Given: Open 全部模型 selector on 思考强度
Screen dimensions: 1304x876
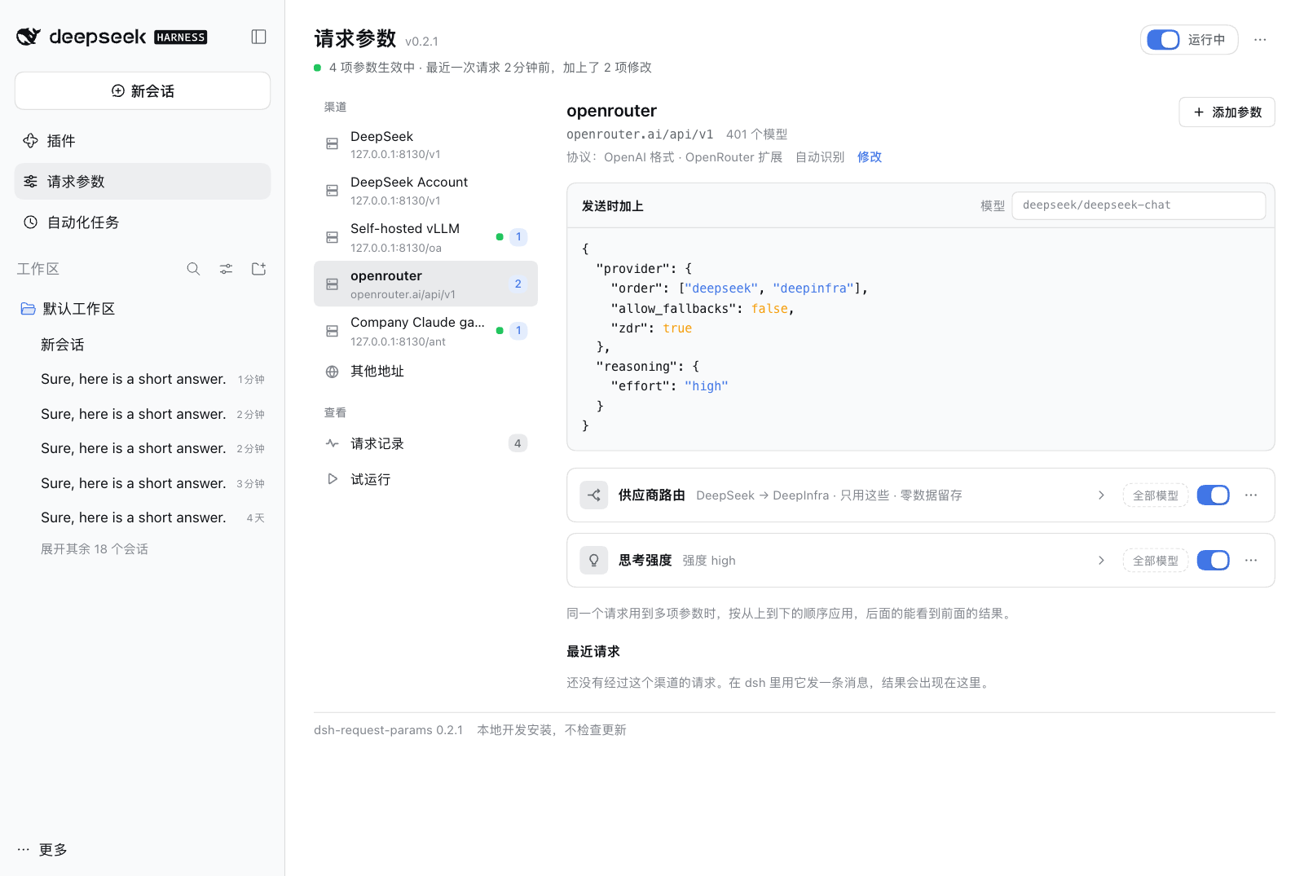Looking at the screenshot, I should tap(1155, 560).
